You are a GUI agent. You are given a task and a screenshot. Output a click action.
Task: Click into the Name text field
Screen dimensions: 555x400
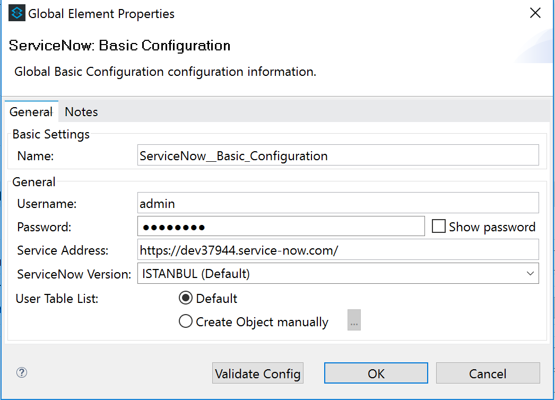(337, 156)
